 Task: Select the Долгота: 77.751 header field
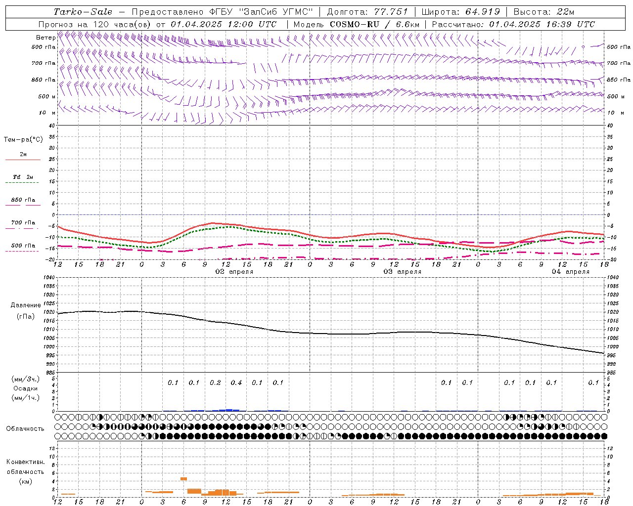click(x=367, y=12)
